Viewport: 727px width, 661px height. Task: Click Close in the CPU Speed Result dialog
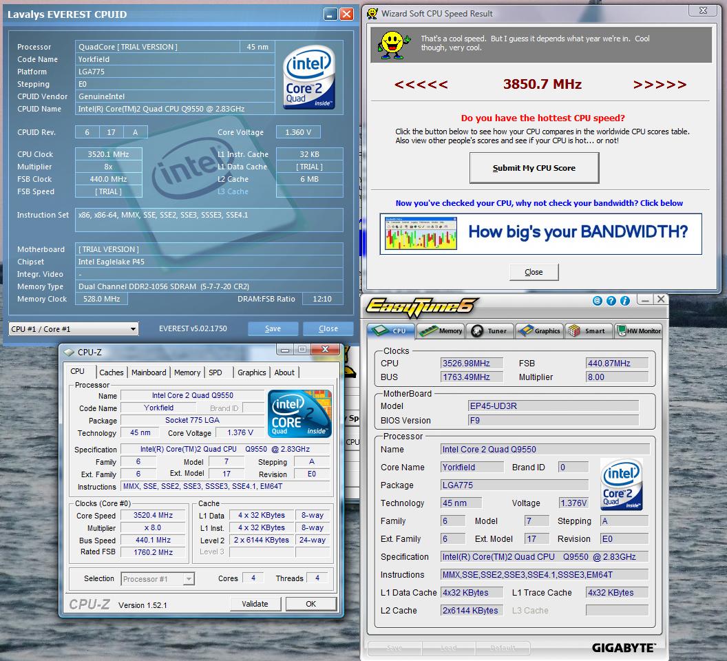pyautogui.click(x=534, y=272)
